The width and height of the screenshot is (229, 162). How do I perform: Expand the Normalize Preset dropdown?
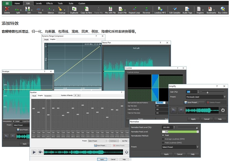[180, 147]
